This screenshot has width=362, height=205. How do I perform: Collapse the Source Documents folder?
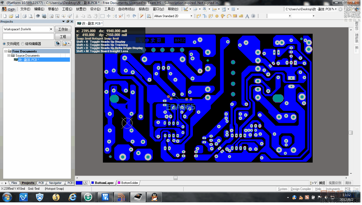(x=9, y=56)
